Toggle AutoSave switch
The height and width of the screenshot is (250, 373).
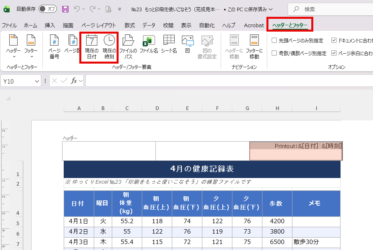coord(47,9)
